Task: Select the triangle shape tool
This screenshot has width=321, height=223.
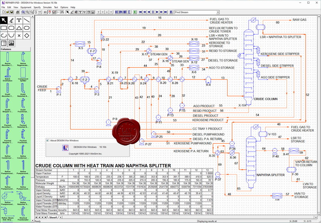Action: [19, 28]
